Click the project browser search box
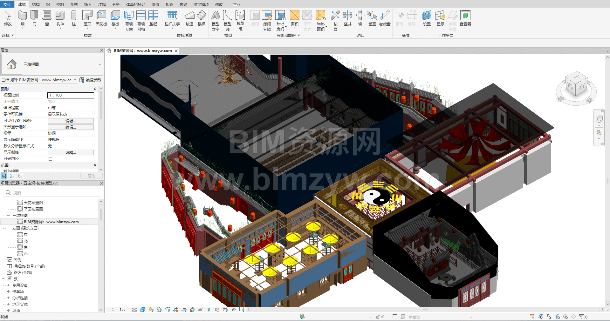Viewport: 610px width, 321px height. 52,193
